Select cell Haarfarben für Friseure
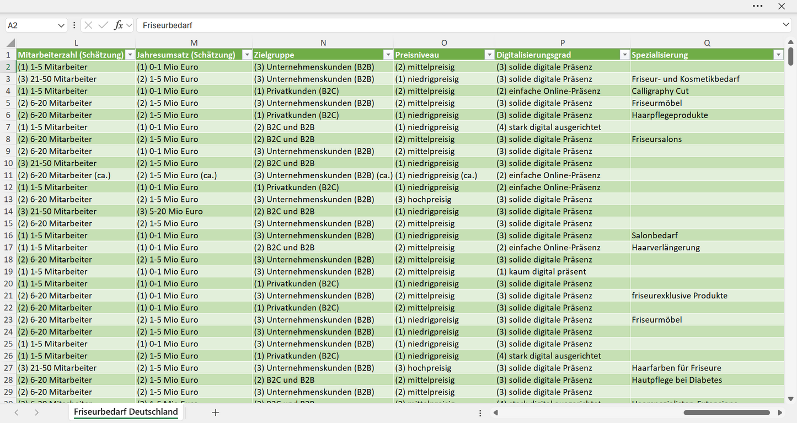Screen dimensions: 797x423 707,368
